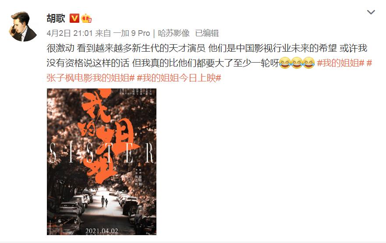The image size is (386, 243).
Task: Enlarge the SISTER movie poster image
Action: 101,162
